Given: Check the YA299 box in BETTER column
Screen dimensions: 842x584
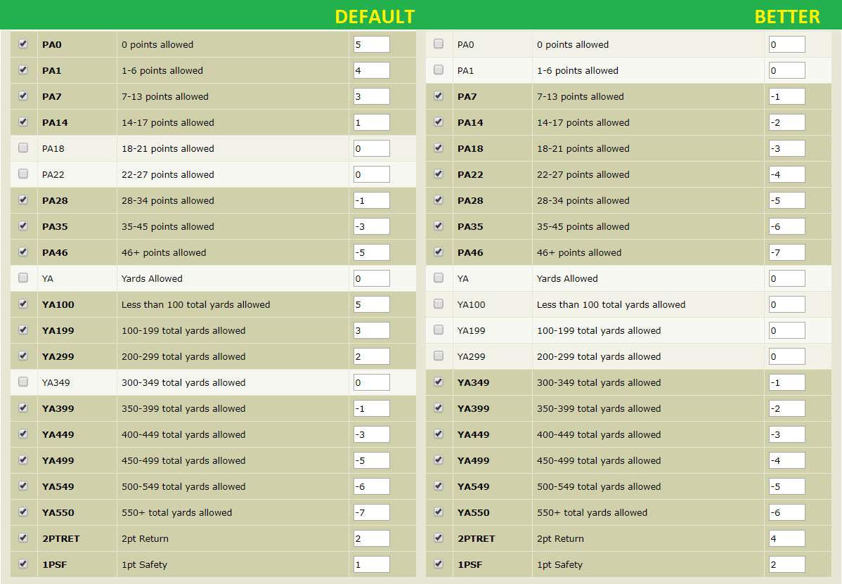Looking at the screenshot, I should (439, 356).
